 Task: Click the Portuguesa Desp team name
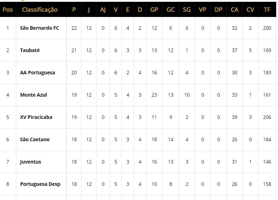(x=40, y=184)
